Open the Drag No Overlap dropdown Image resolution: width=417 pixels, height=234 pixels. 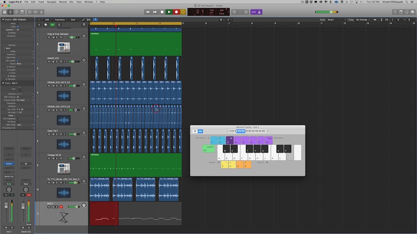pos(363,19)
